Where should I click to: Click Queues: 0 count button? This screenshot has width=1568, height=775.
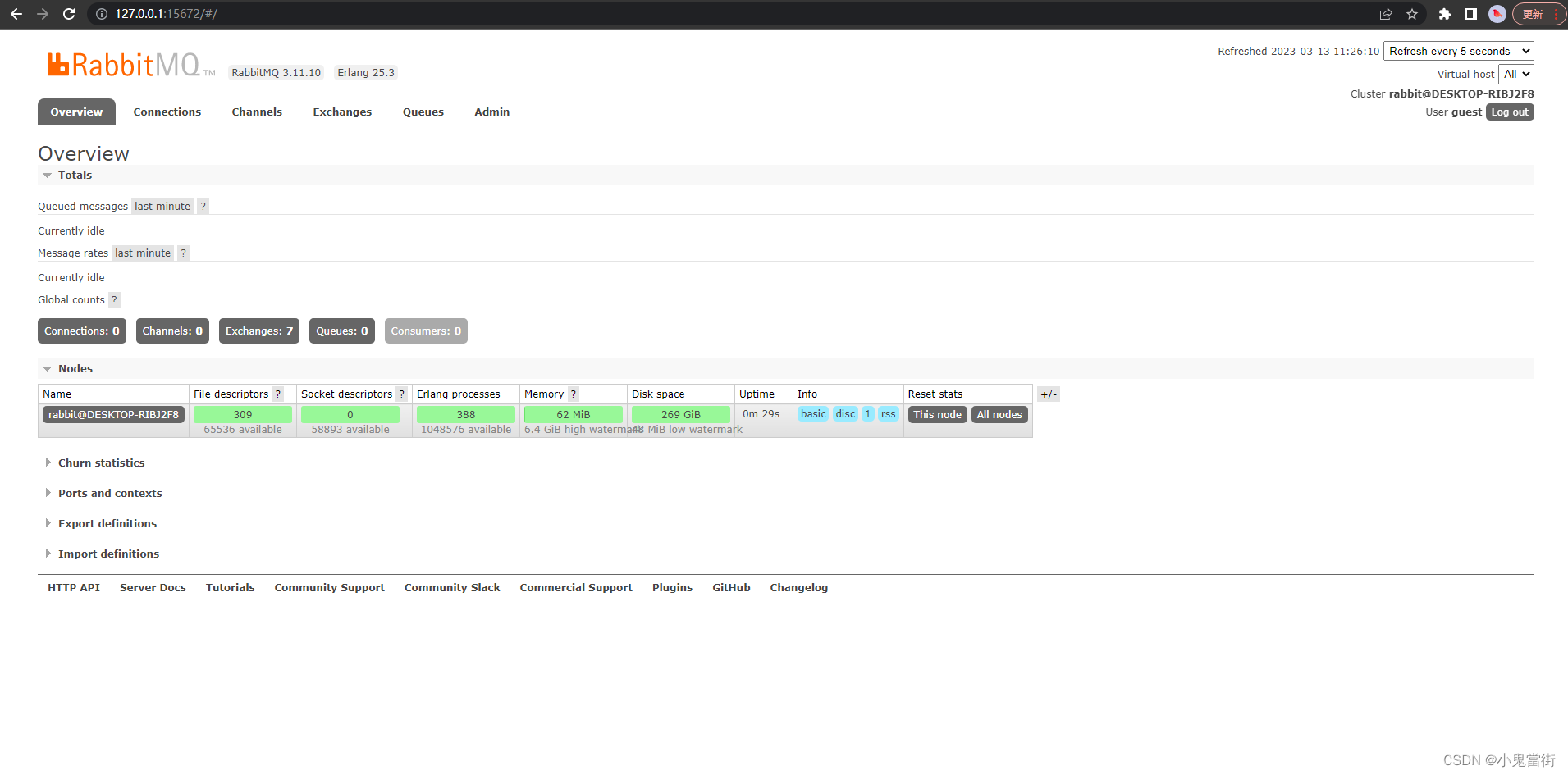342,331
